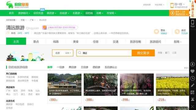The image size is (196, 110).
Task: Select the 一日游 route filter
Action: (x=61, y=67)
